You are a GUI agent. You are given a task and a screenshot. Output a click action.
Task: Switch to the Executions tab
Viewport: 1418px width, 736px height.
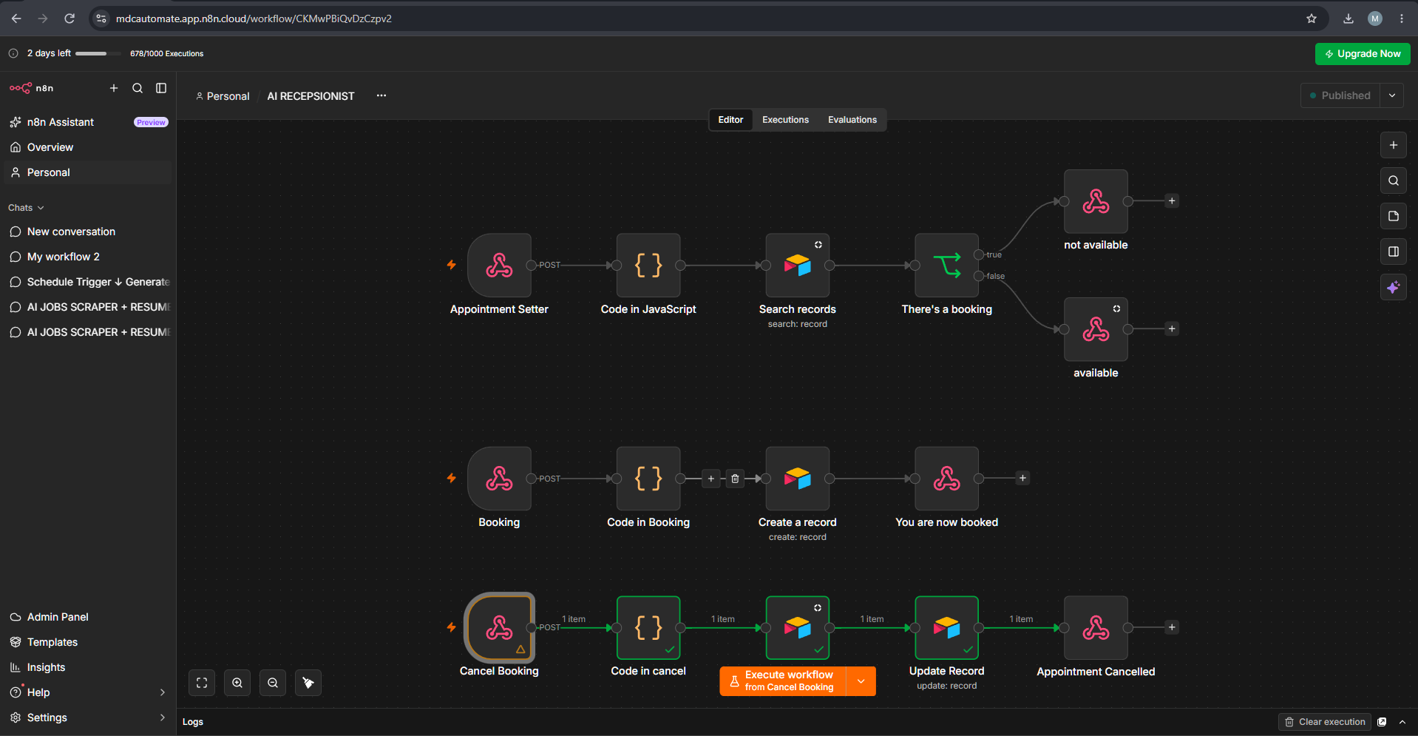click(785, 120)
